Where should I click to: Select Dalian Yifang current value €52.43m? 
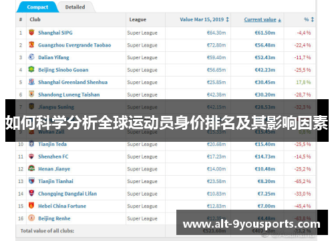[265, 58]
